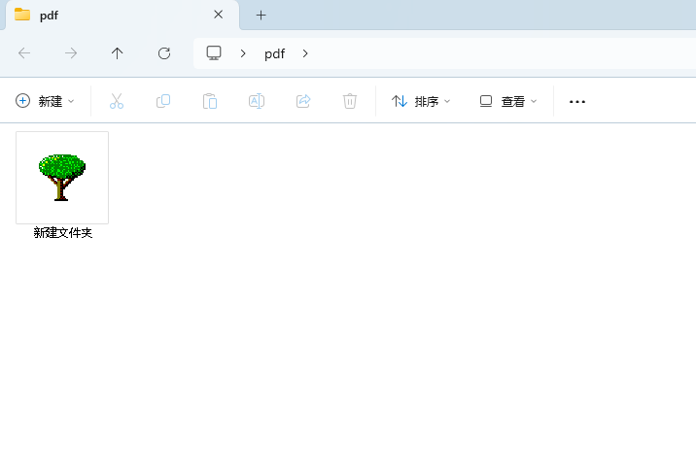The height and width of the screenshot is (474, 696).
Task: Click the This PC monitor icon in address bar
Action: tap(214, 53)
